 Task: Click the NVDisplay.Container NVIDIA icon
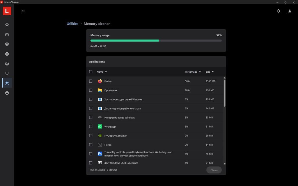point(100,135)
